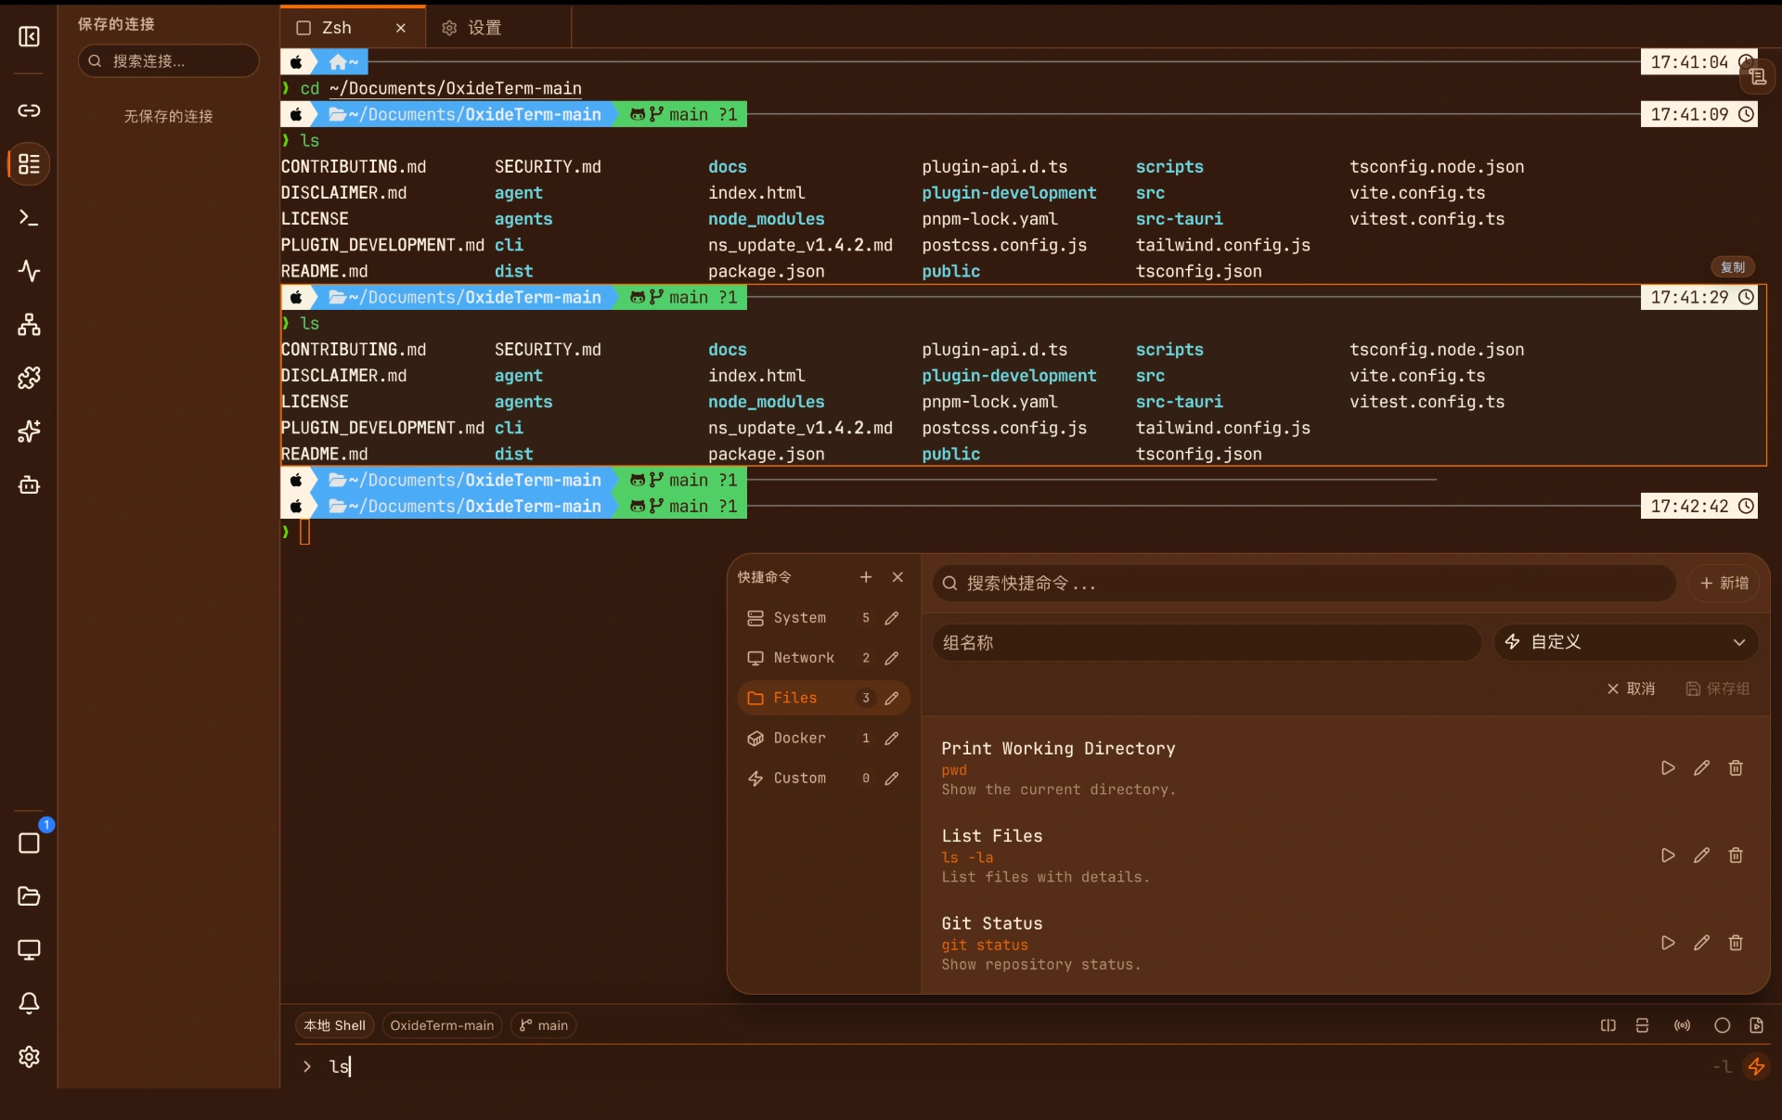1782x1120 pixels.
Task: Edit the Print Working Directory command
Action: pyautogui.click(x=1701, y=768)
